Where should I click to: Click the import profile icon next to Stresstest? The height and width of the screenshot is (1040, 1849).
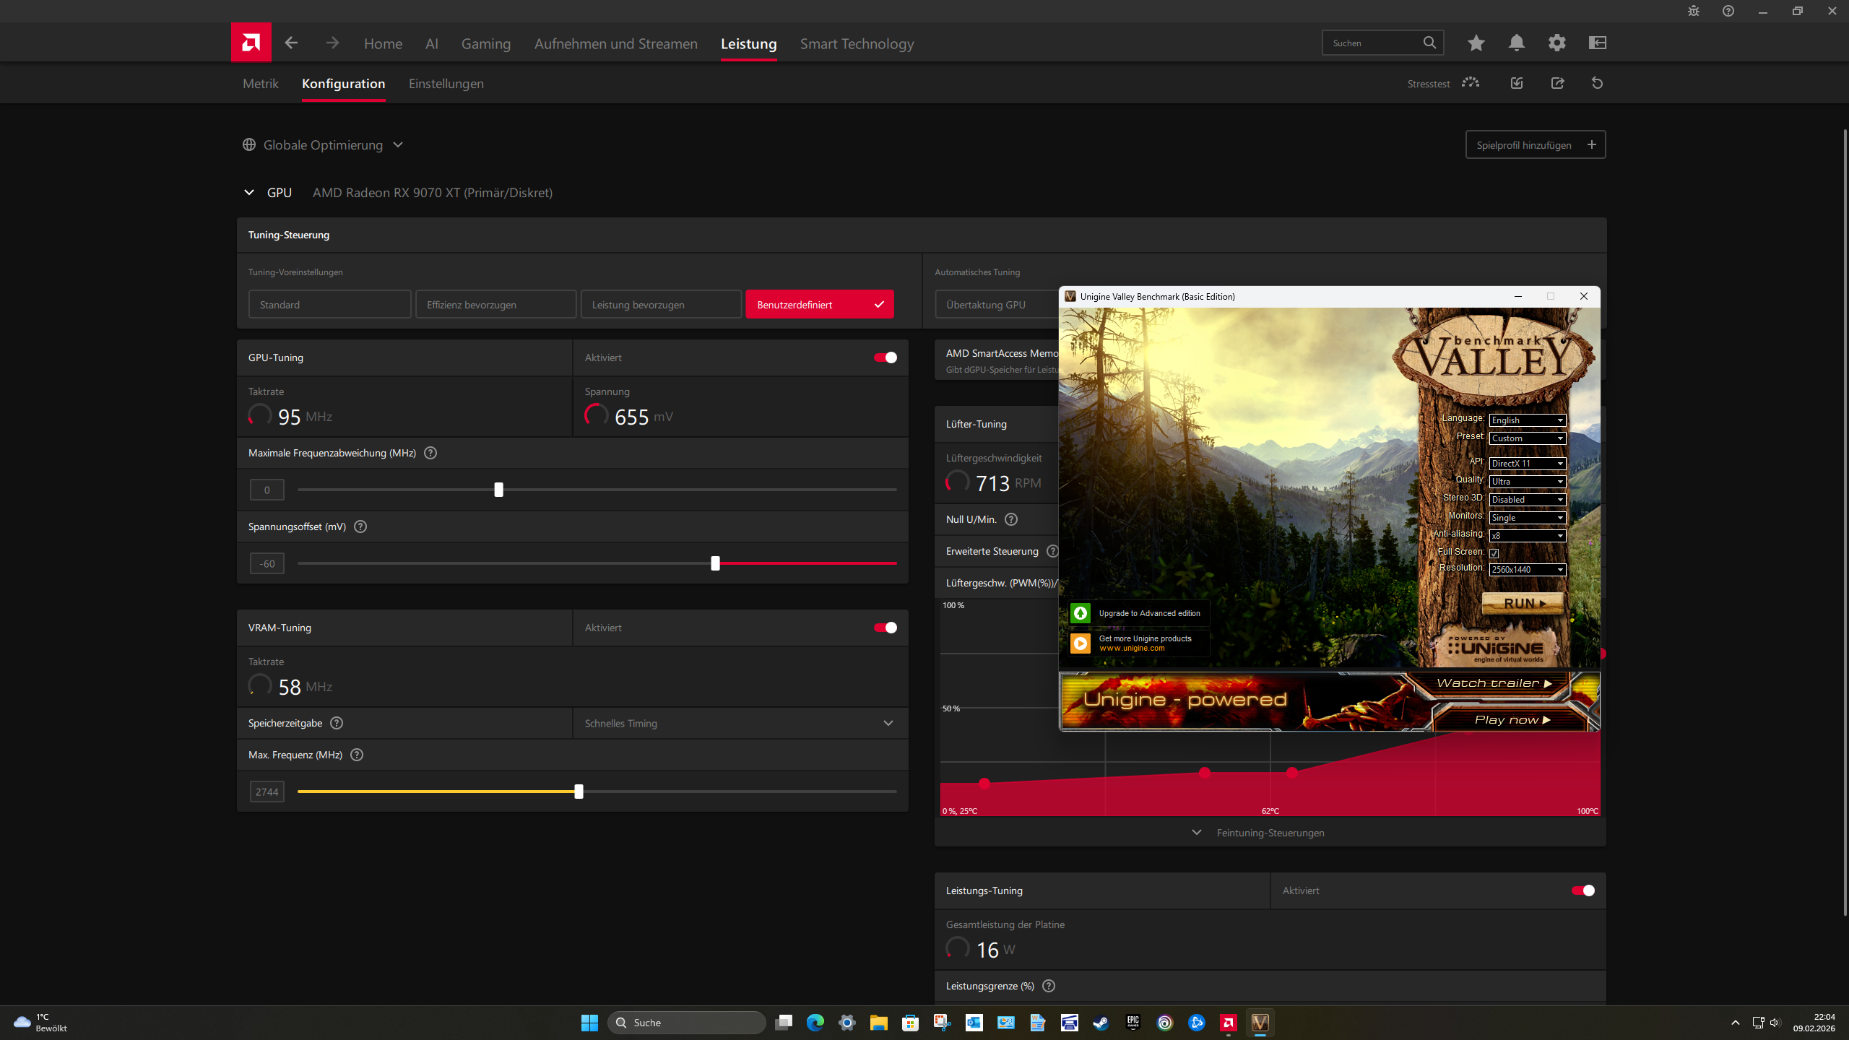pos(1516,83)
